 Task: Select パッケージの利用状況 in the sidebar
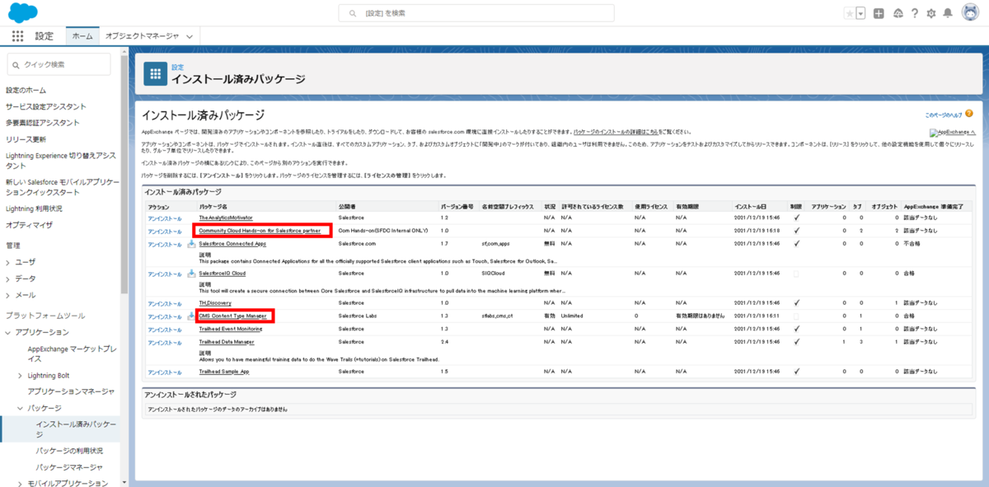point(69,451)
